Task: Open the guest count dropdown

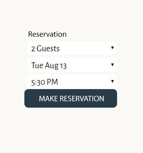Action: [x=72, y=48]
